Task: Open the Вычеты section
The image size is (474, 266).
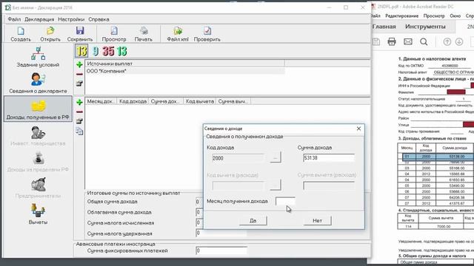Action: click(38, 214)
